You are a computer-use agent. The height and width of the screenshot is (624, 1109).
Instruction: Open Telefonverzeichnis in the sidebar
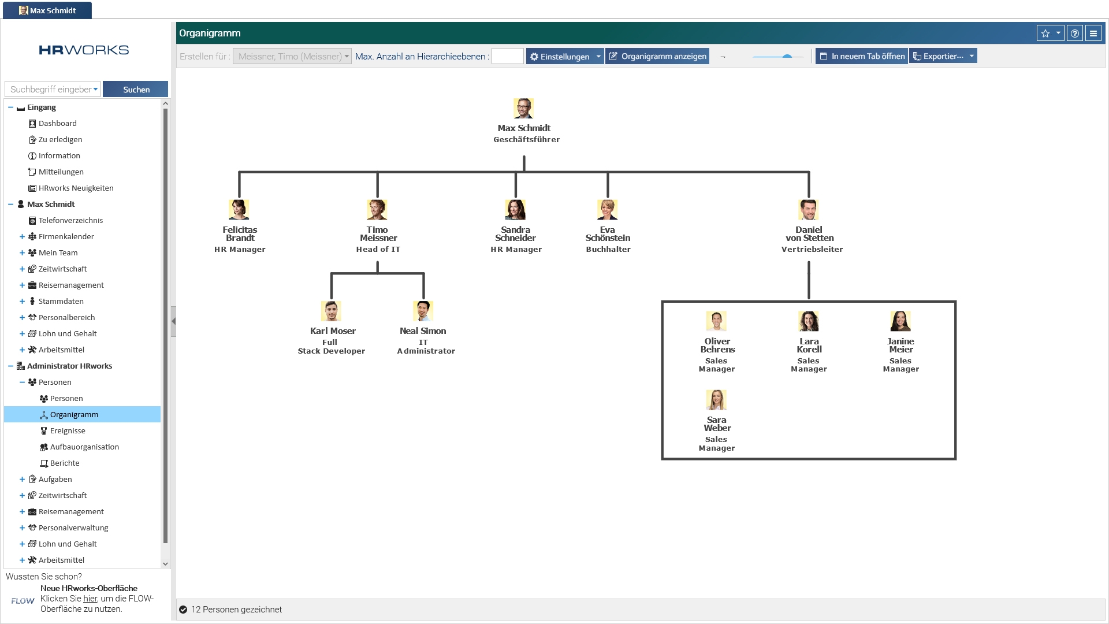coord(70,220)
